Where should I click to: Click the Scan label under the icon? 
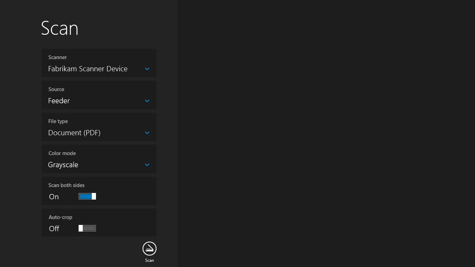pyautogui.click(x=149, y=260)
